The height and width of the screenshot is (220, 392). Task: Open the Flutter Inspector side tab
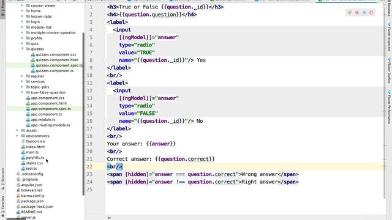point(389,37)
